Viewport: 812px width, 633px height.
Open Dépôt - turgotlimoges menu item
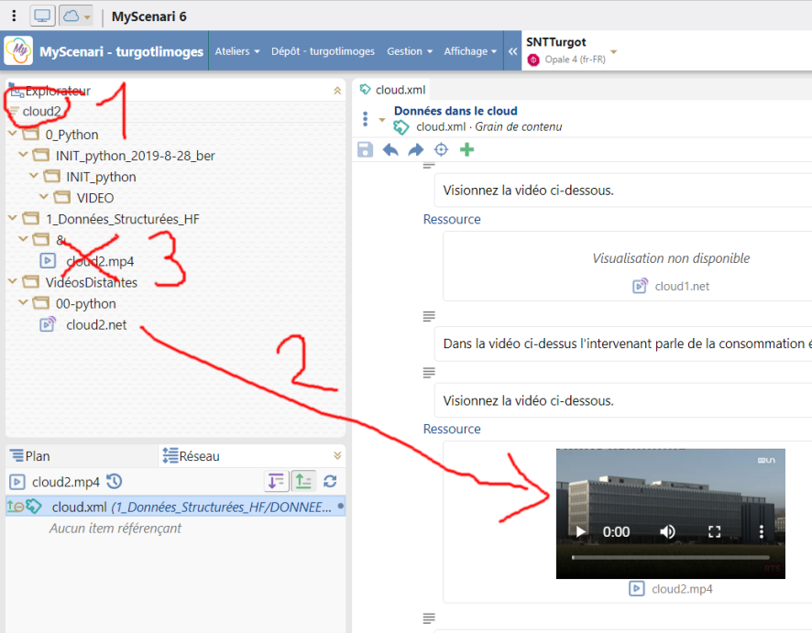[x=323, y=51]
